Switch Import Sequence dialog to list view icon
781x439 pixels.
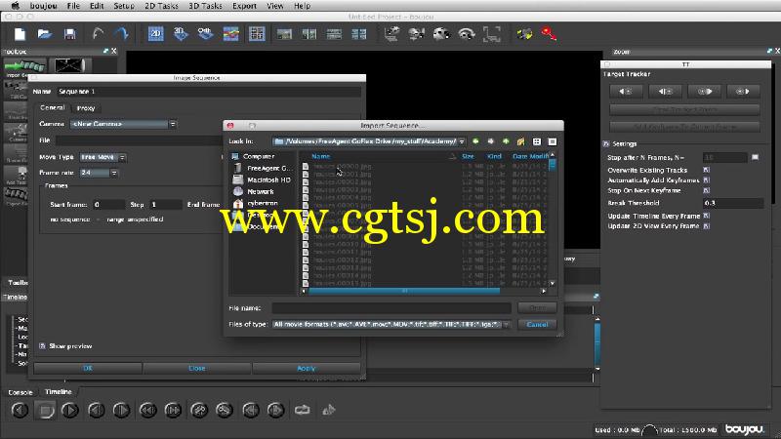tap(536, 141)
